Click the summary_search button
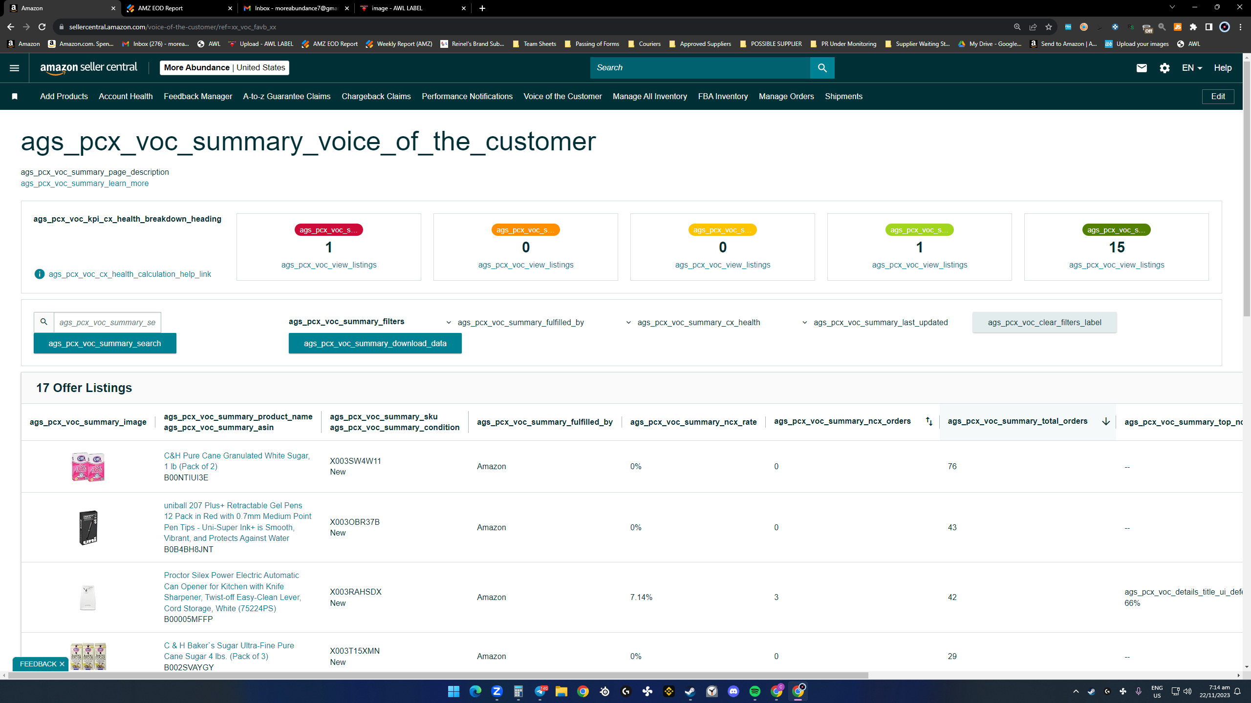The height and width of the screenshot is (703, 1251). coord(105,343)
